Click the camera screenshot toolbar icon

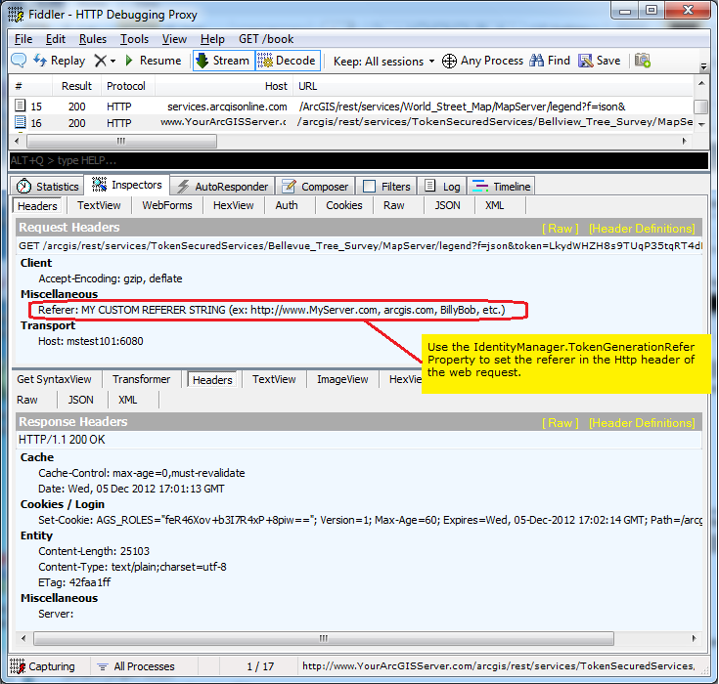(643, 61)
